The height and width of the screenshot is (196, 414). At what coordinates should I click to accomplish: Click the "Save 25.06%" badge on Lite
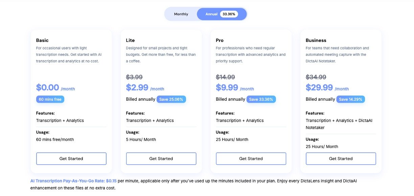171,99
